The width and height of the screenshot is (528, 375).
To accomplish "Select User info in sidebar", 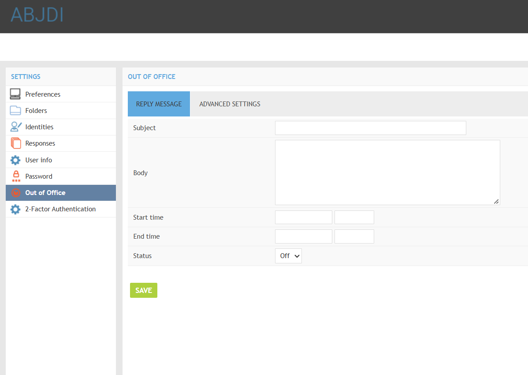I will (61, 160).
